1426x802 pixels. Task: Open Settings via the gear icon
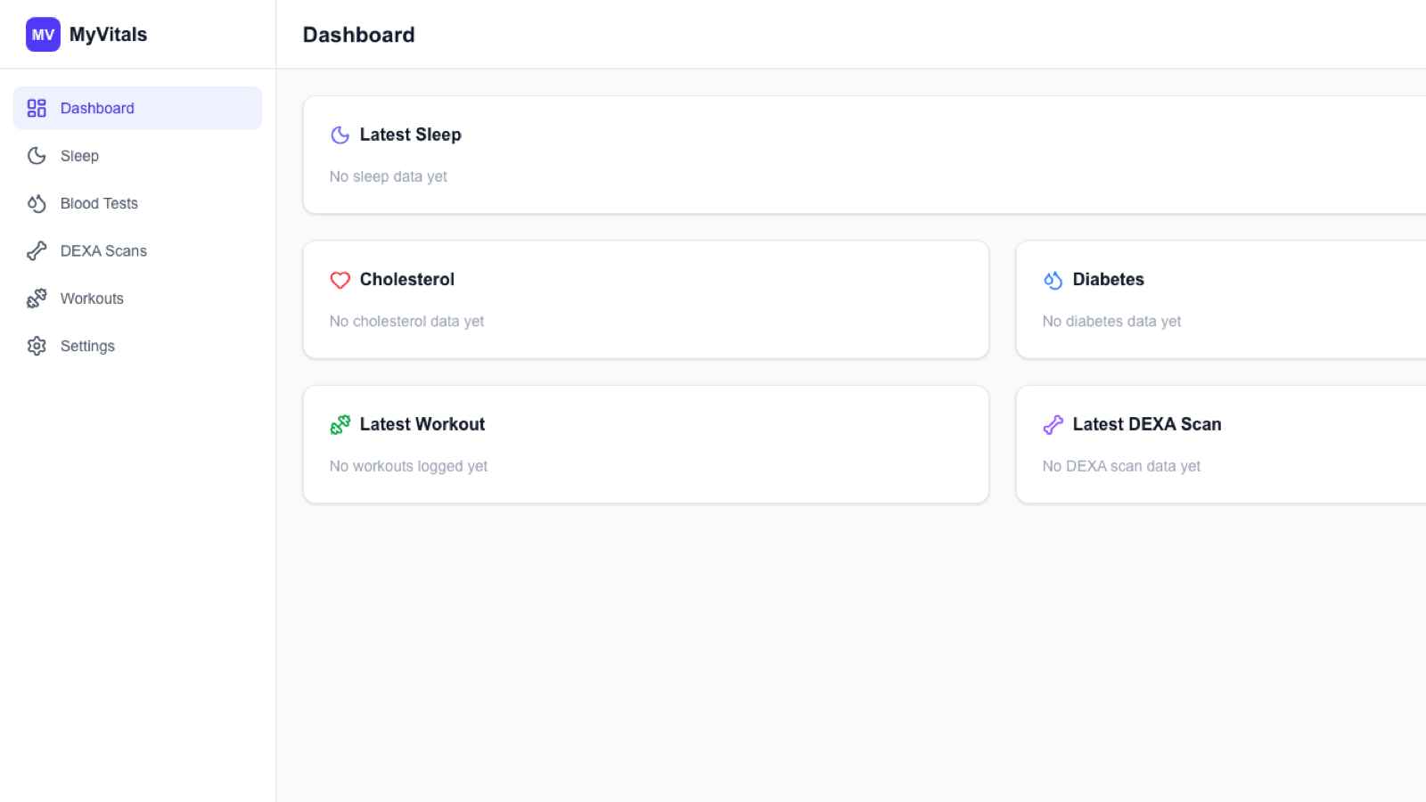(36, 346)
